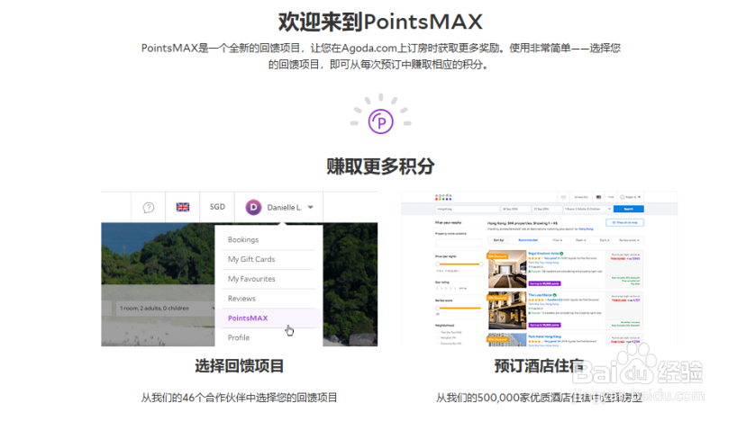Click the help question mark icon
The height and width of the screenshot is (421, 746).
click(149, 207)
